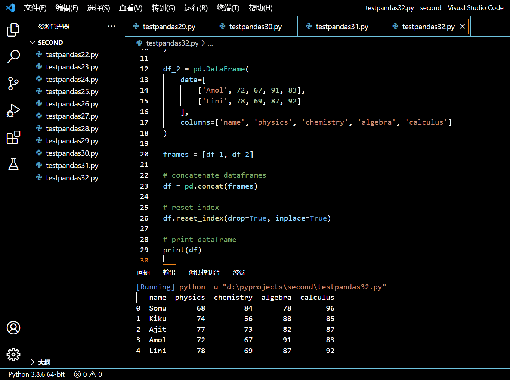The image size is (510, 380).
Task: Click the df.reset_index code line
Action: pyautogui.click(x=247, y=218)
